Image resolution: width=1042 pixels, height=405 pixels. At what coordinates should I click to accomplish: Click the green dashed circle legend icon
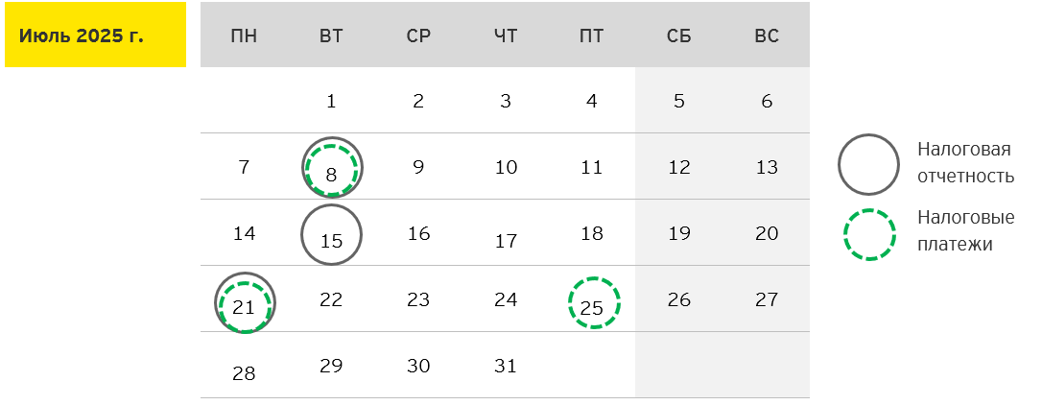click(867, 233)
